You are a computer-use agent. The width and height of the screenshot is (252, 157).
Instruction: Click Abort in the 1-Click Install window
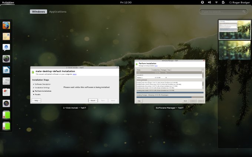[93, 100]
